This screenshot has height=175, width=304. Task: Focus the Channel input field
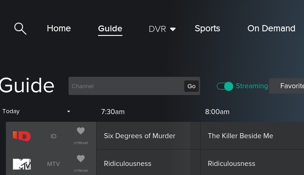tap(127, 86)
